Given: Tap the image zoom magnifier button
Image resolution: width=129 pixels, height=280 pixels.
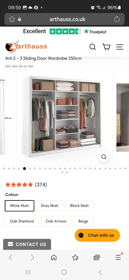Looking at the screenshot, I should pyautogui.click(x=104, y=157).
